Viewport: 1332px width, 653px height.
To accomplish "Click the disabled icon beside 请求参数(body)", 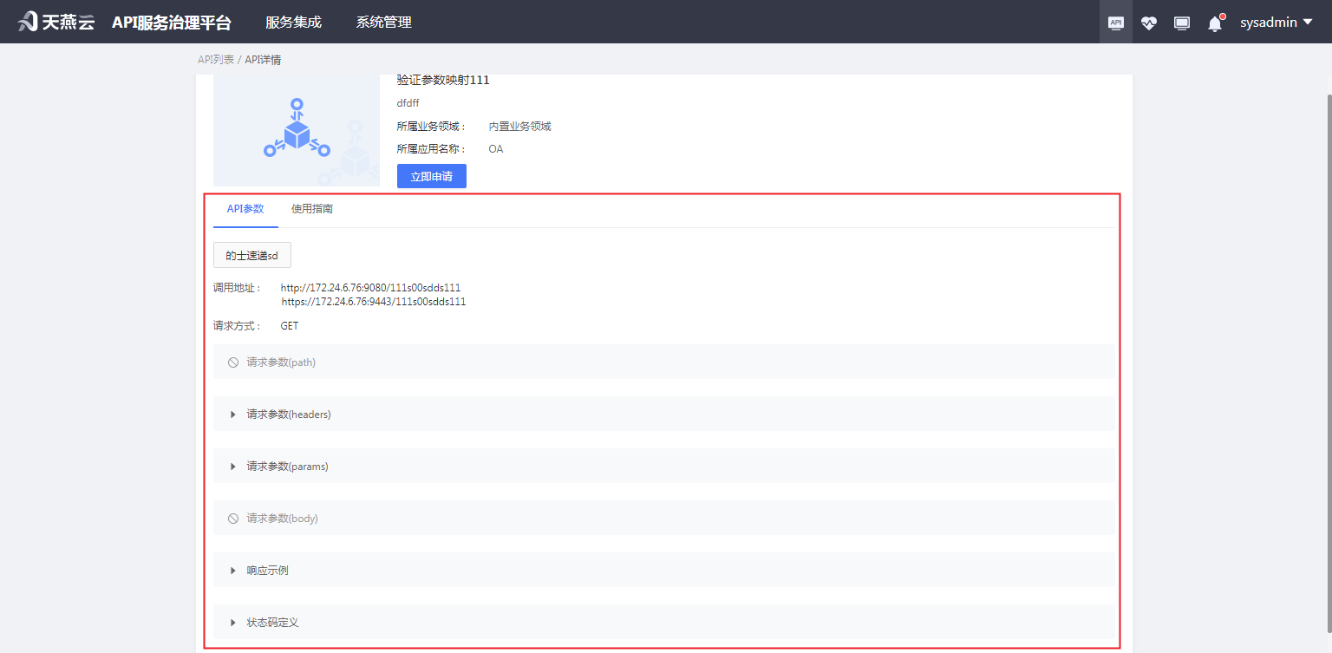I will tap(233, 519).
